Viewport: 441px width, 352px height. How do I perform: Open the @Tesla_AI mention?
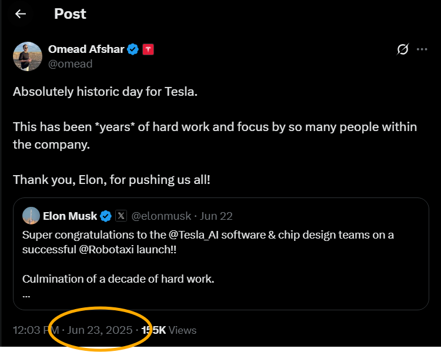pyautogui.click(x=193, y=235)
